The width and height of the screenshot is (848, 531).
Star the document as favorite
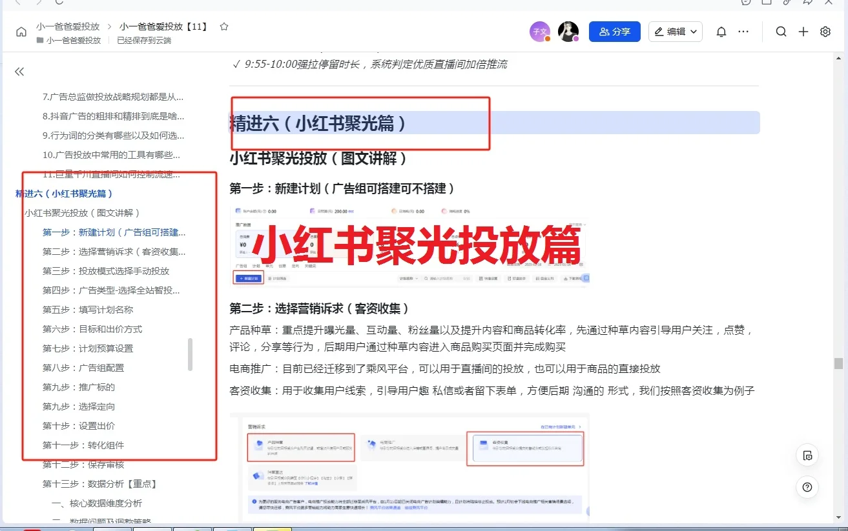(224, 26)
